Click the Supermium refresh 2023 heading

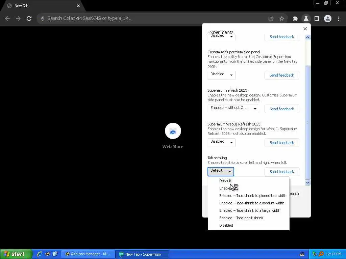tap(227, 90)
